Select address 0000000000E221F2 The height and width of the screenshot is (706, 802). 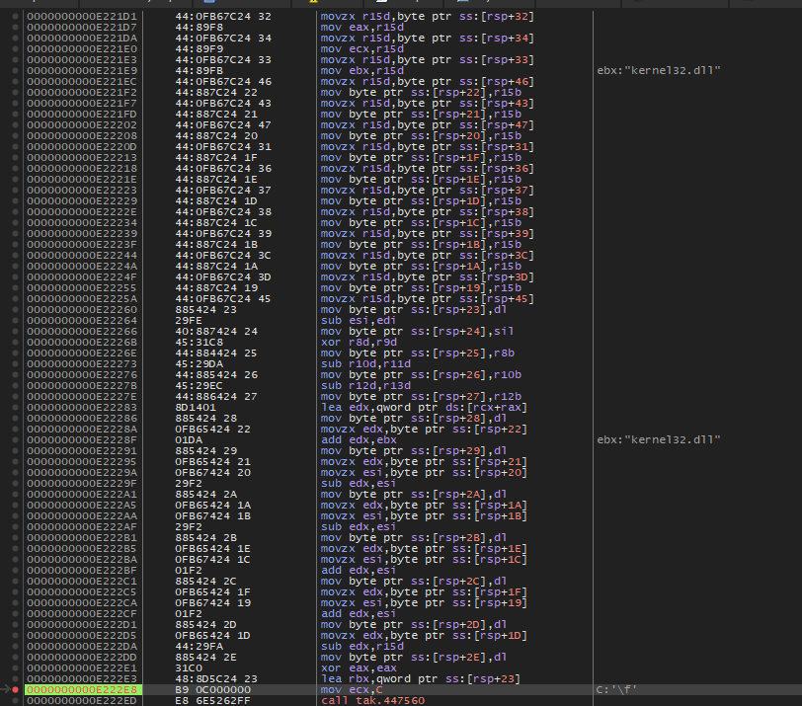pyautogui.click(x=82, y=93)
